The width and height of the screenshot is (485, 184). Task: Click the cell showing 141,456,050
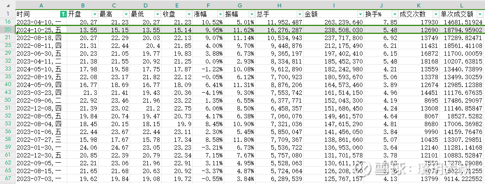point(334,131)
